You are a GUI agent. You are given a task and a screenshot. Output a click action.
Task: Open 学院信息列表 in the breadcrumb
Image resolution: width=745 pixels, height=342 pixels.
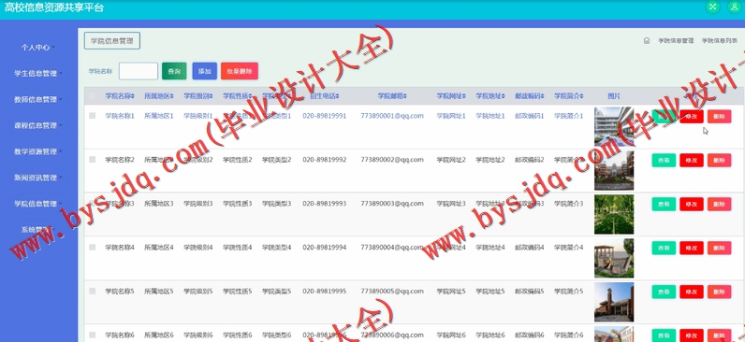[720, 41]
